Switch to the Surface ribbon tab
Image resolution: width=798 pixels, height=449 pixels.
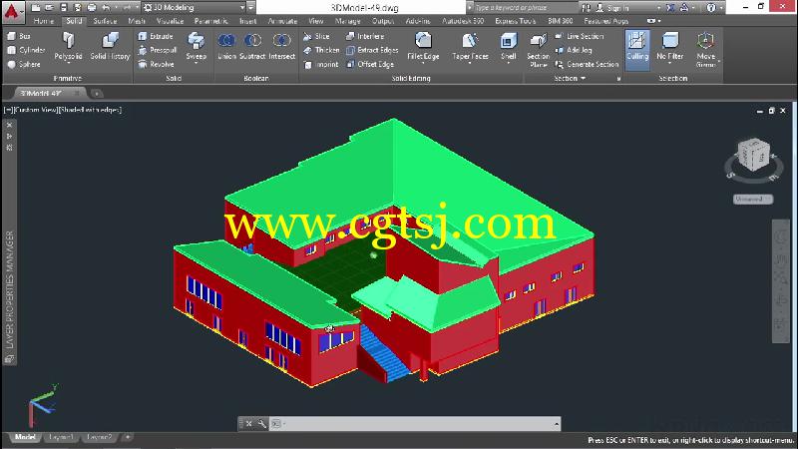105,21
